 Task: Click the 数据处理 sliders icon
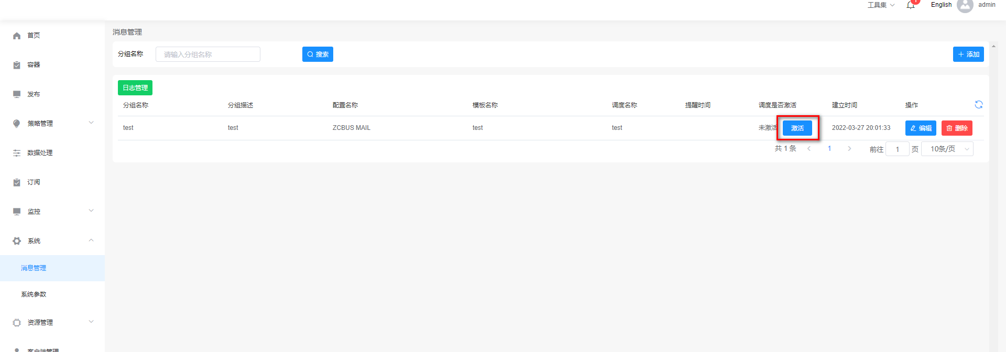click(x=17, y=153)
